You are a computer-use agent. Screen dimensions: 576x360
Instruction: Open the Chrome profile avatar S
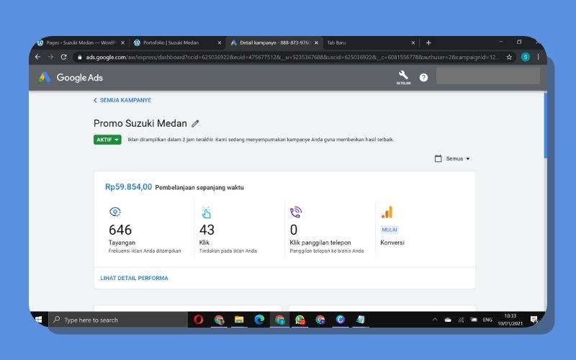point(526,57)
